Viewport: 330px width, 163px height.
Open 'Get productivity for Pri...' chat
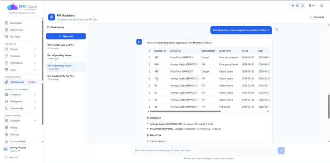(66, 77)
